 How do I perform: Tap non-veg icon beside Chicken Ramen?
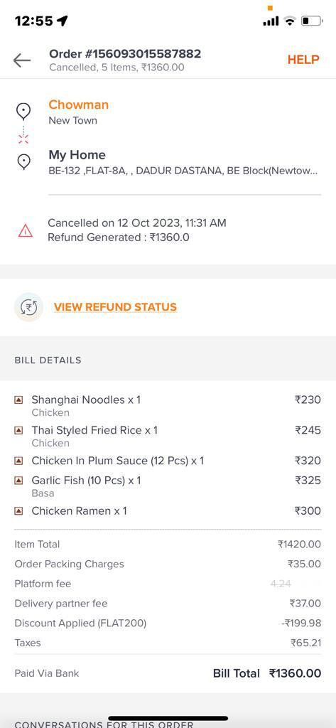[x=18, y=511]
